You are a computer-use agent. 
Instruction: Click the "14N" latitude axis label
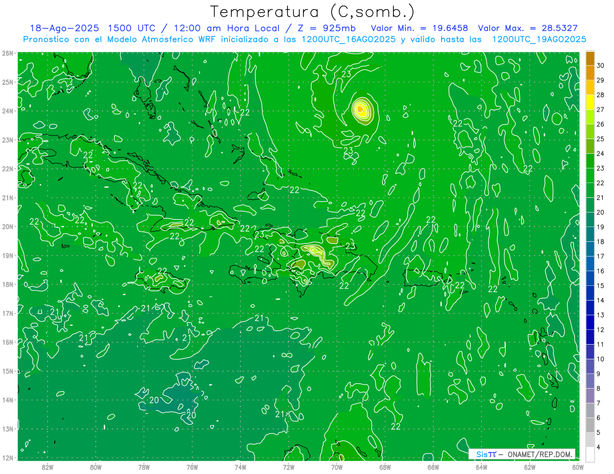(x=7, y=400)
